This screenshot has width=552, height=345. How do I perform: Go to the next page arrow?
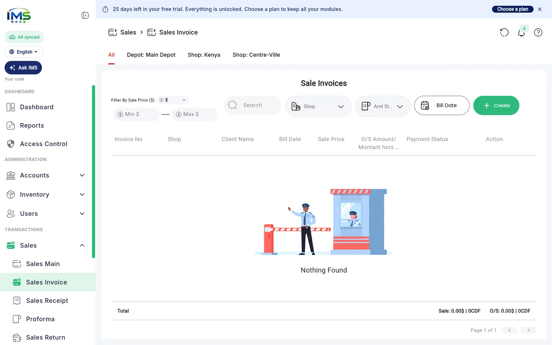click(529, 331)
